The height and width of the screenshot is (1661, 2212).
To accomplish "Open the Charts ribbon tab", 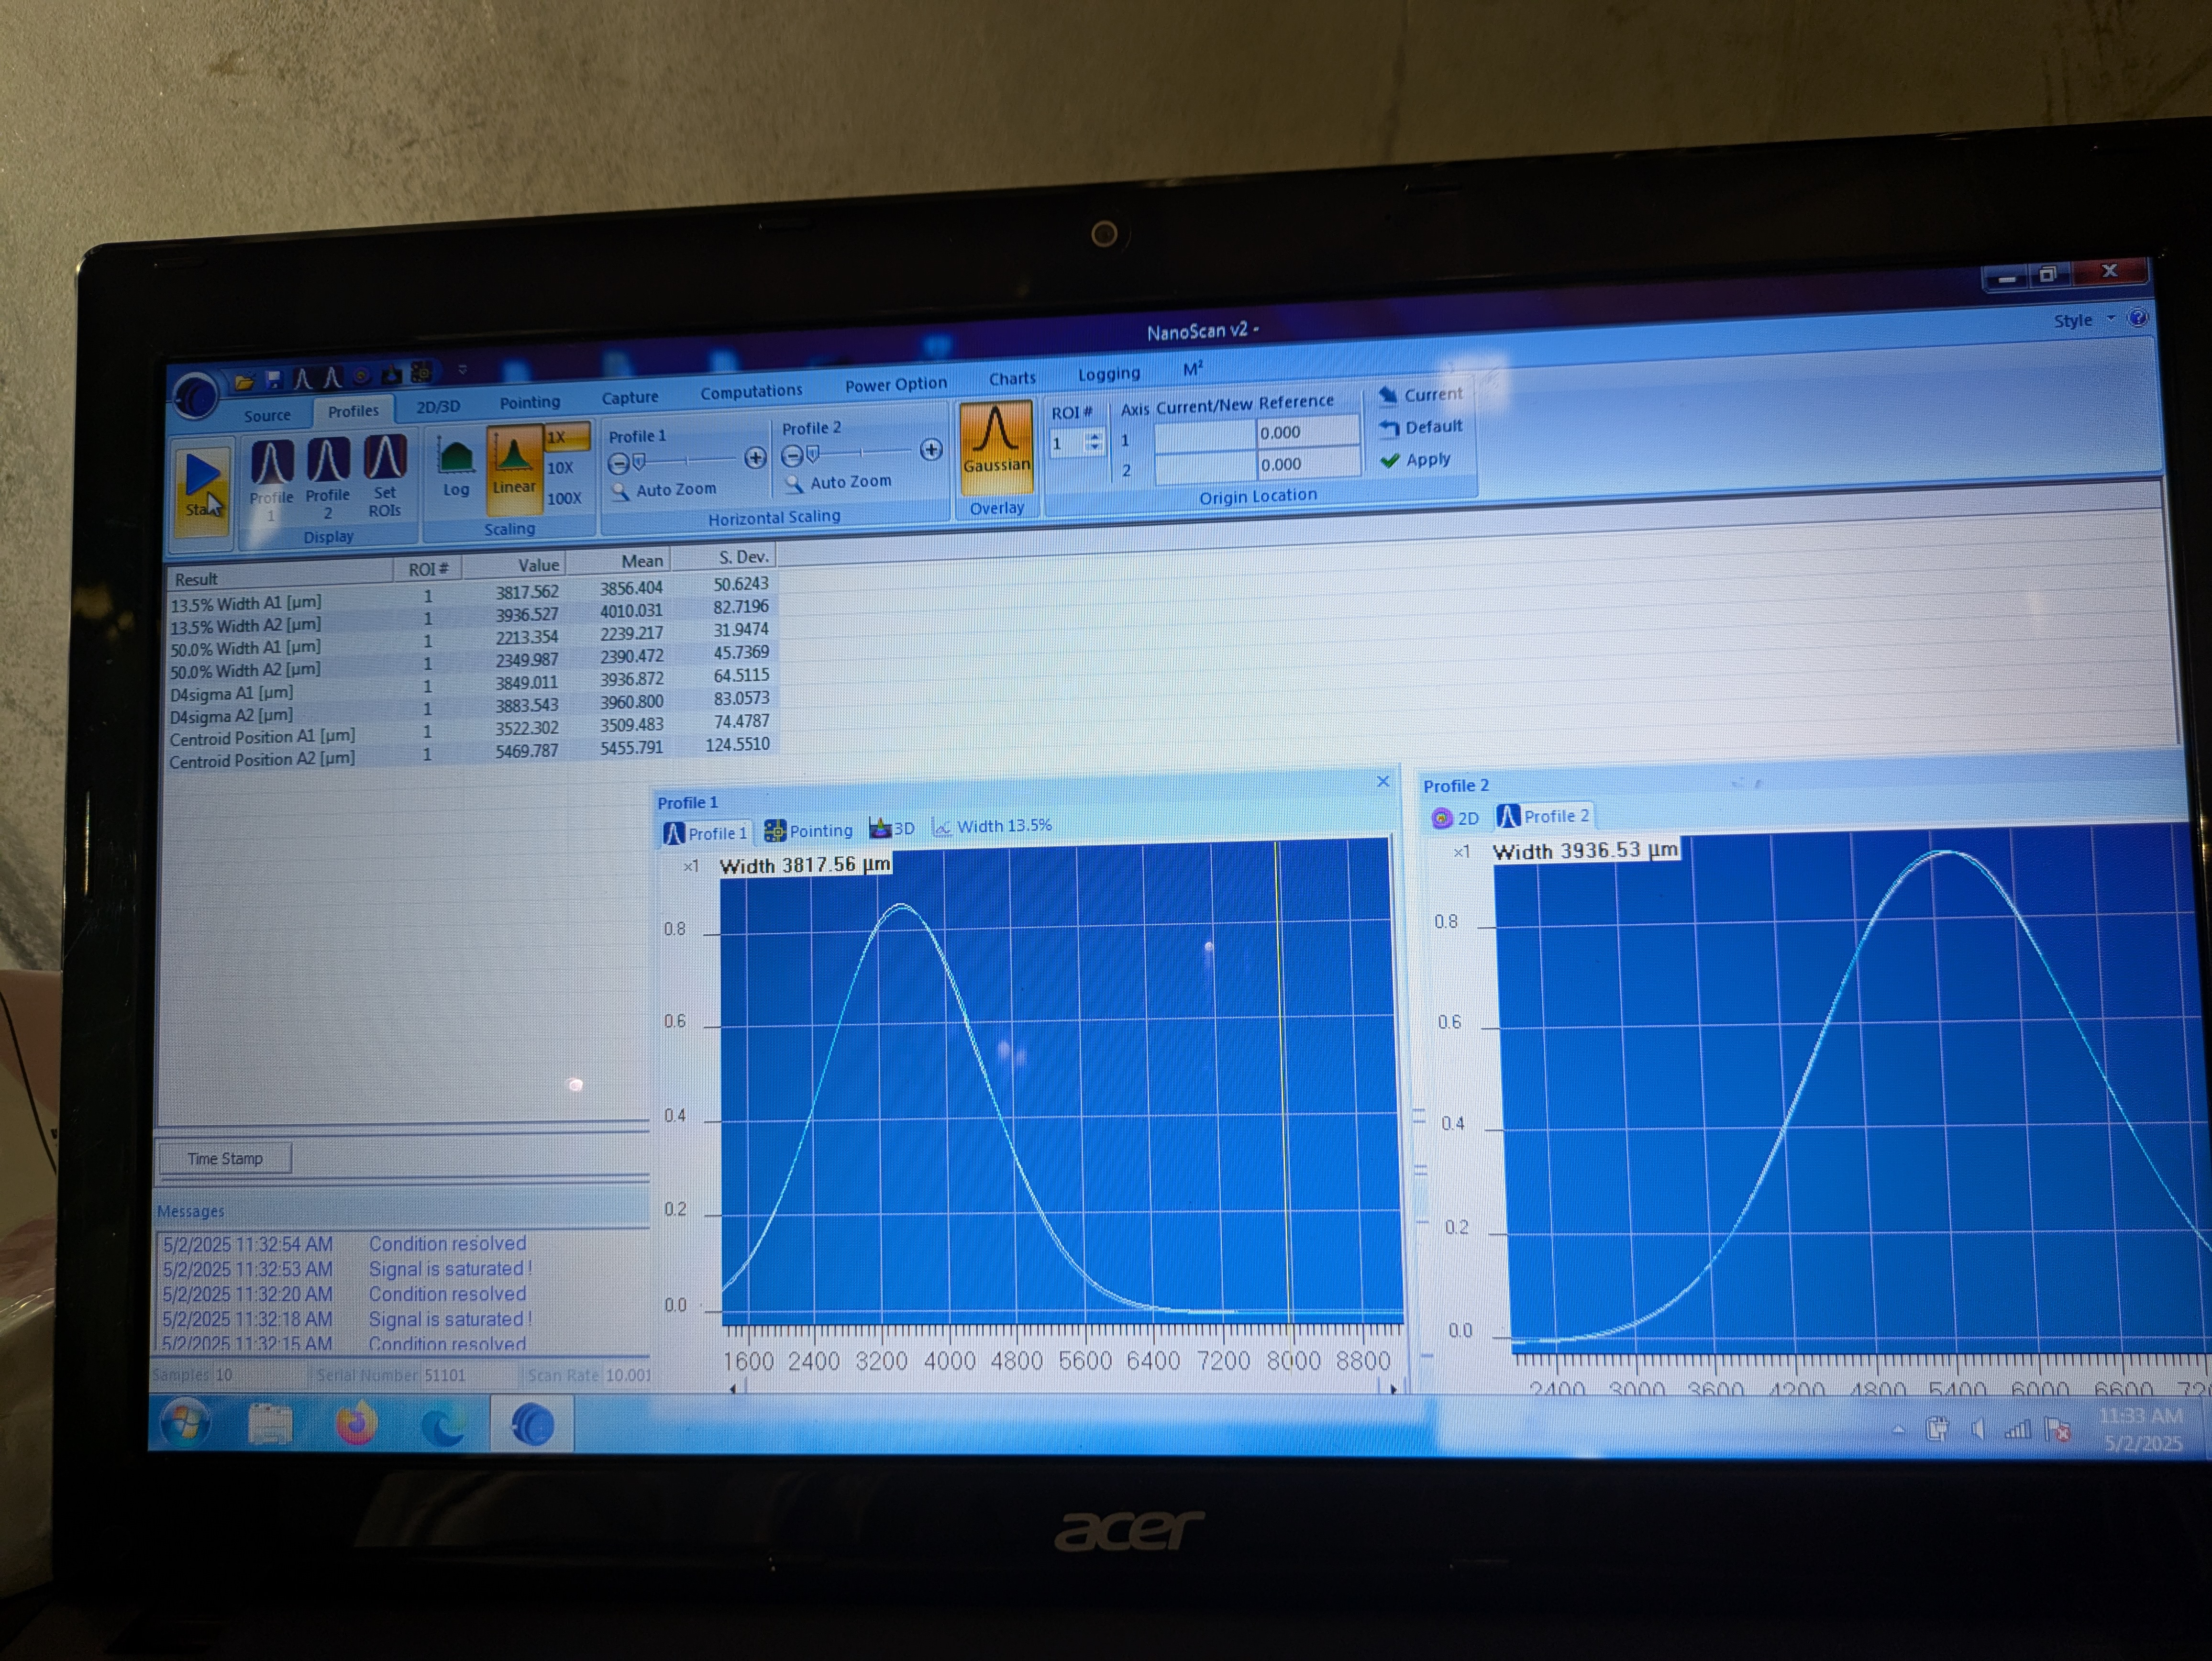I will coord(1012,378).
